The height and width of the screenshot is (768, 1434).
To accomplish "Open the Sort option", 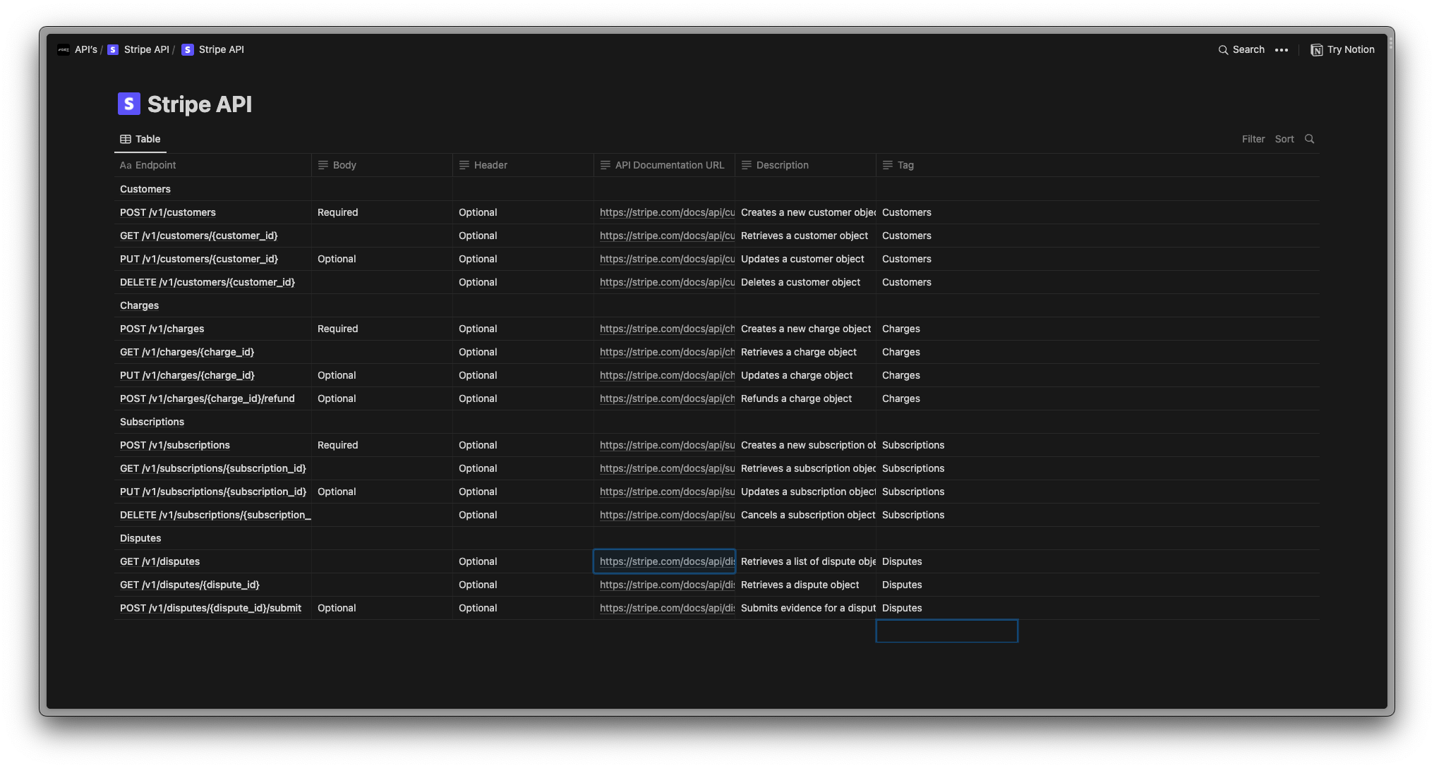I will tap(1284, 139).
